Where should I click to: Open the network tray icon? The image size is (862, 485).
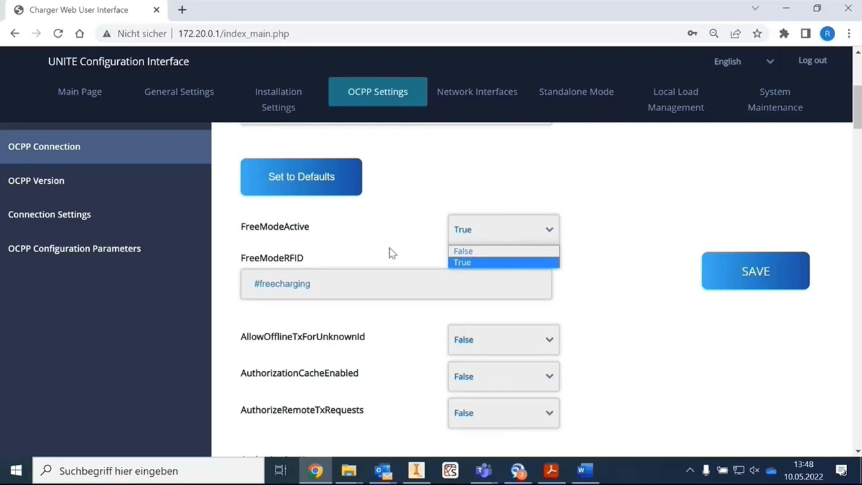(x=738, y=471)
